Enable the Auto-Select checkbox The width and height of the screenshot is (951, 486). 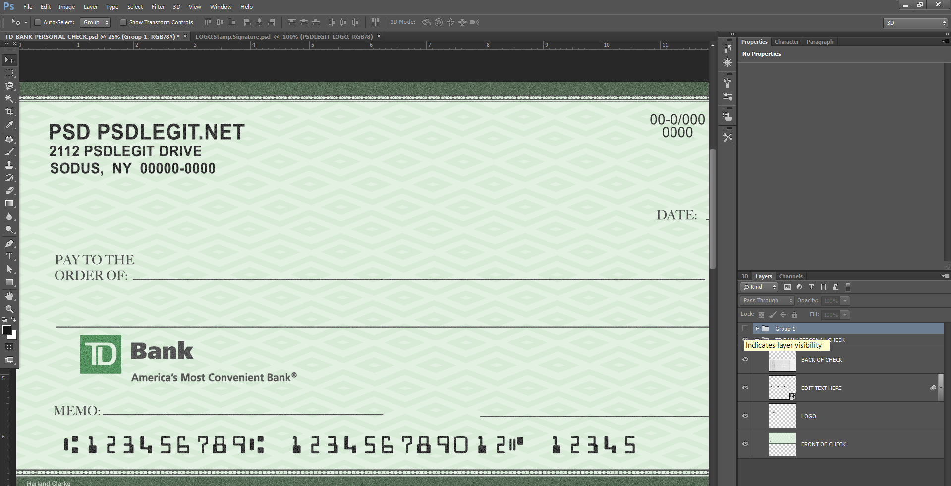pyautogui.click(x=37, y=22)
